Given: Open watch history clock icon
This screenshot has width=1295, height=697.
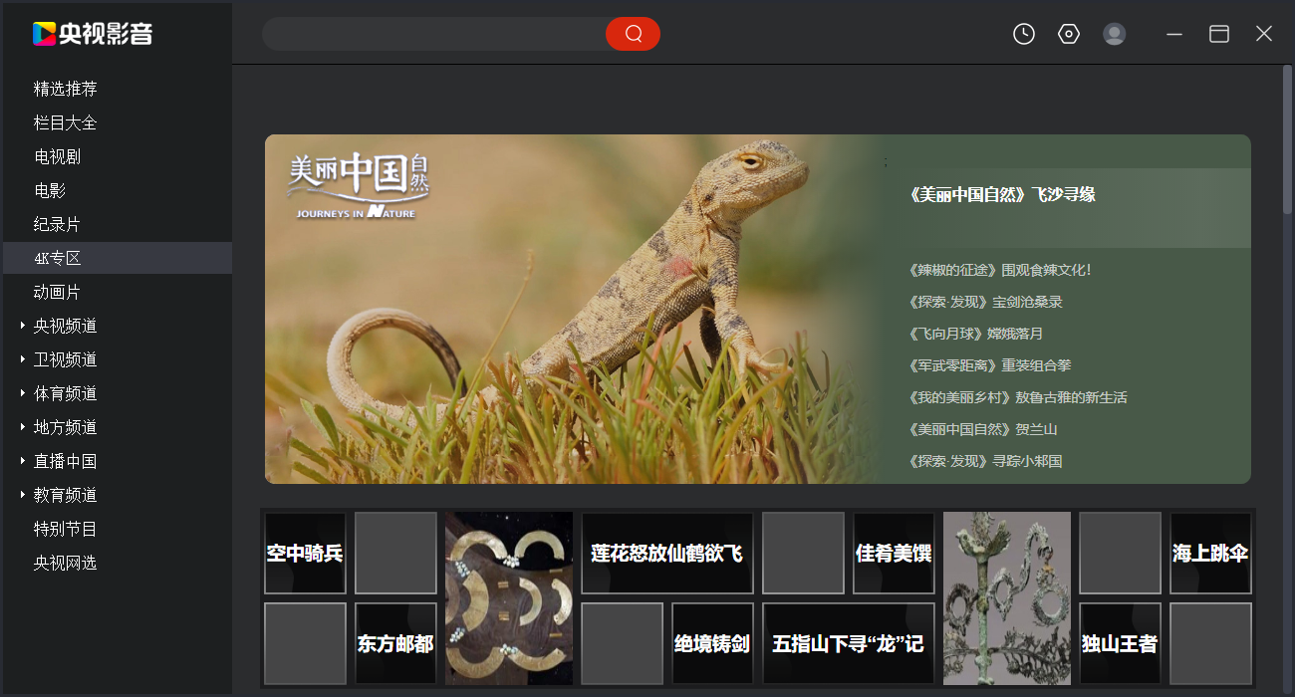Looking at the screenshot, I should 1024,34.
